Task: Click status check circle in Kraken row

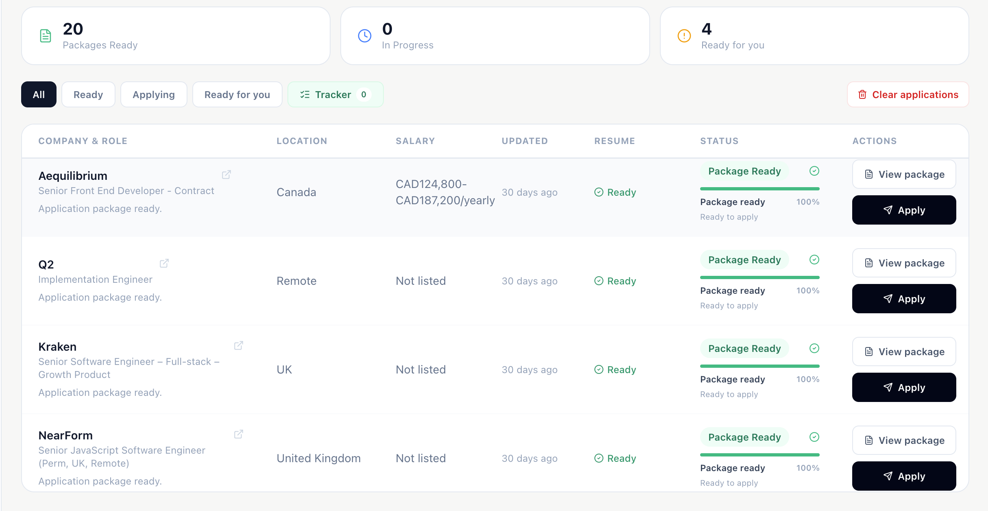Action: pos(814,348)
